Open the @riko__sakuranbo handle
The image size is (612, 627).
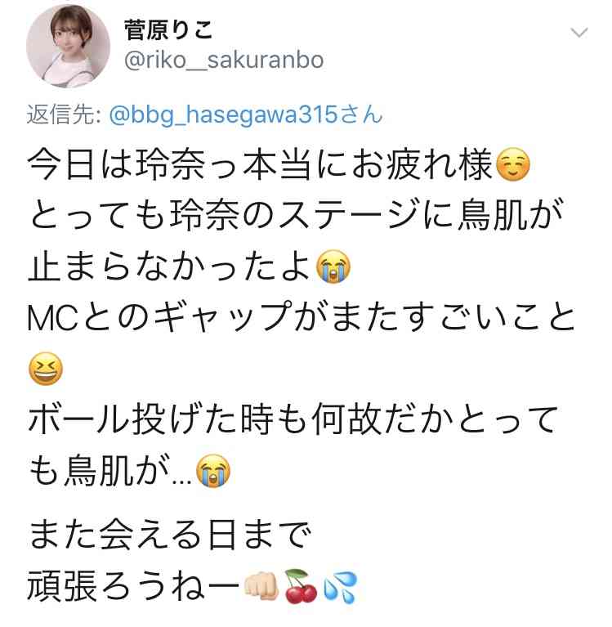[x=224, y=60]
